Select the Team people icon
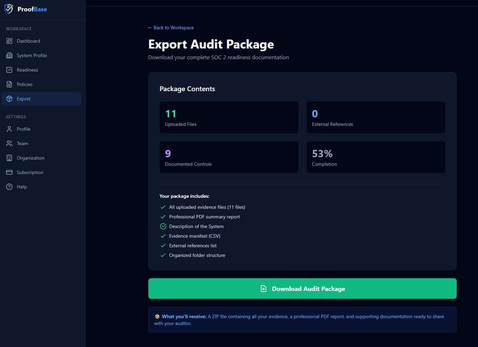Image resolution: width=478 pixels, height=347 pixels. point(9,143)
